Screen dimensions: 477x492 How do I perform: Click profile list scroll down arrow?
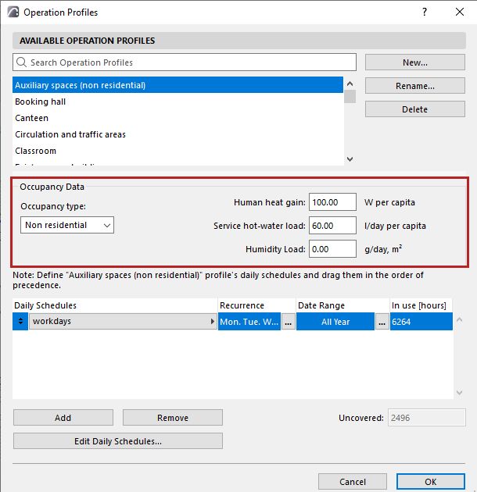(350, 159)
